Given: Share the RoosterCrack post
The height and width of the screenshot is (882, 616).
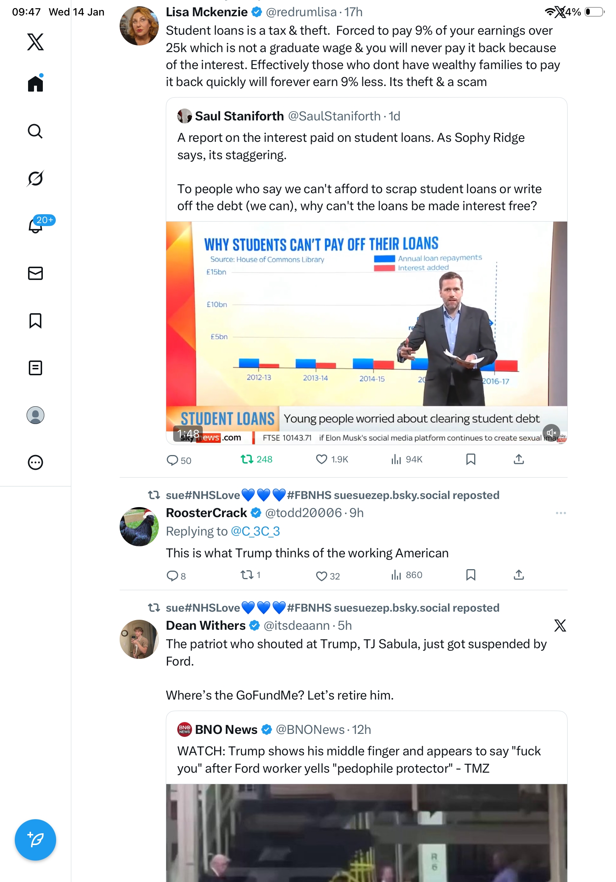Looking at the screenshot, I should 519,575.
